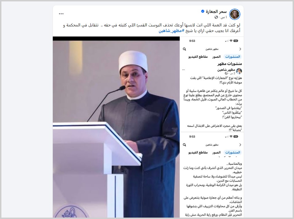Select الصور tab in top screenshot
Screen dimensions: 294x219
(216, 57)
